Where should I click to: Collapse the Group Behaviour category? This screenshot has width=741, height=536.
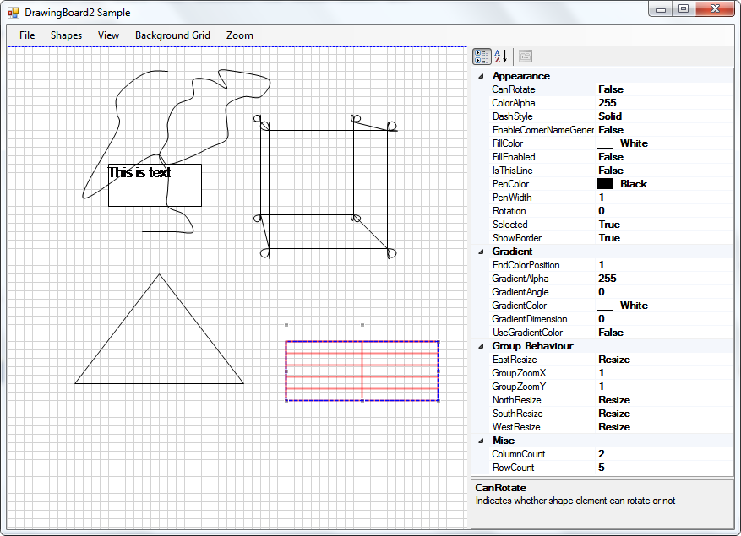pos(481,346)
